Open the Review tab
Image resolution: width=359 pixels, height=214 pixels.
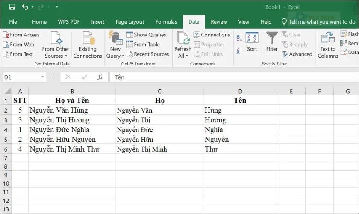(x=219, y=22)
